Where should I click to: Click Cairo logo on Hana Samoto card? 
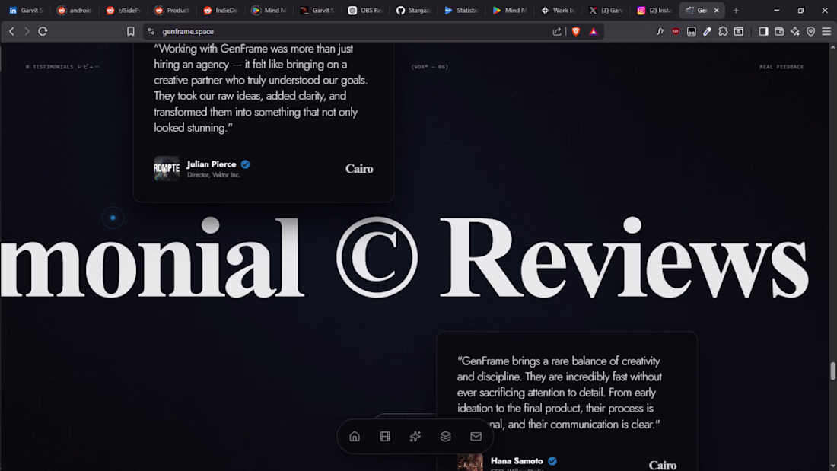click(663, 465)
